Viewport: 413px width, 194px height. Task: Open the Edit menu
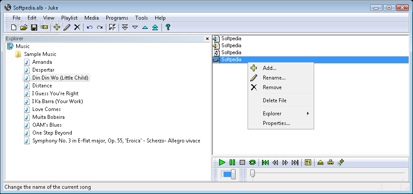point(32,18)
